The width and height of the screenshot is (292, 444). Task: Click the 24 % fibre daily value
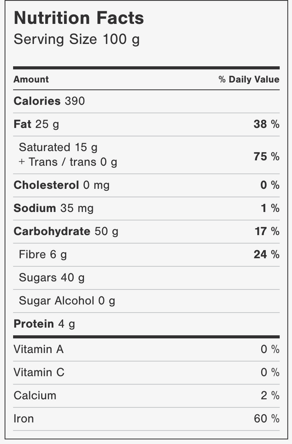coord(267,255)
